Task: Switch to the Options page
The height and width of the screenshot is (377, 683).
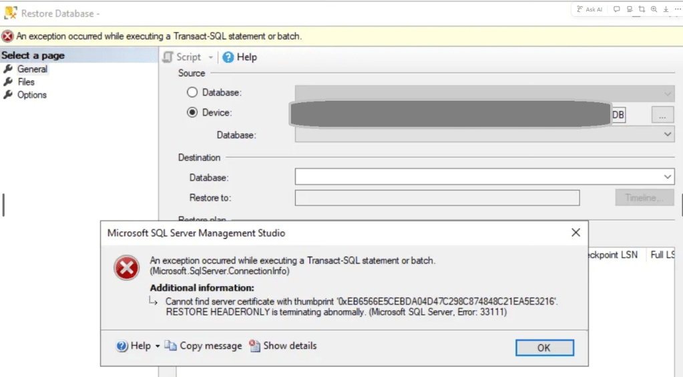Action: 31,95
